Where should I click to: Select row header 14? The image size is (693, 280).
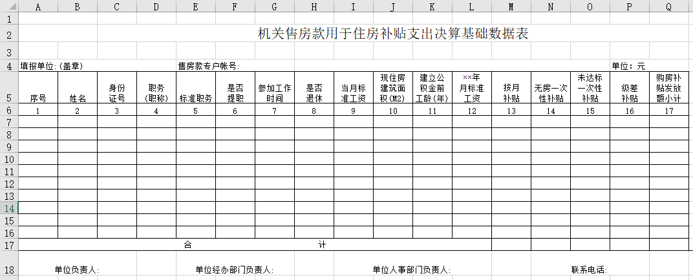click(9, 208)
